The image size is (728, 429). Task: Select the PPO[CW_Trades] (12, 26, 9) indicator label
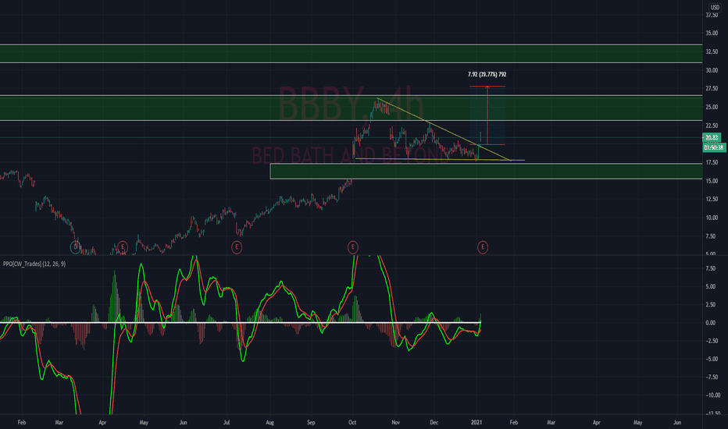coord(34,264)
